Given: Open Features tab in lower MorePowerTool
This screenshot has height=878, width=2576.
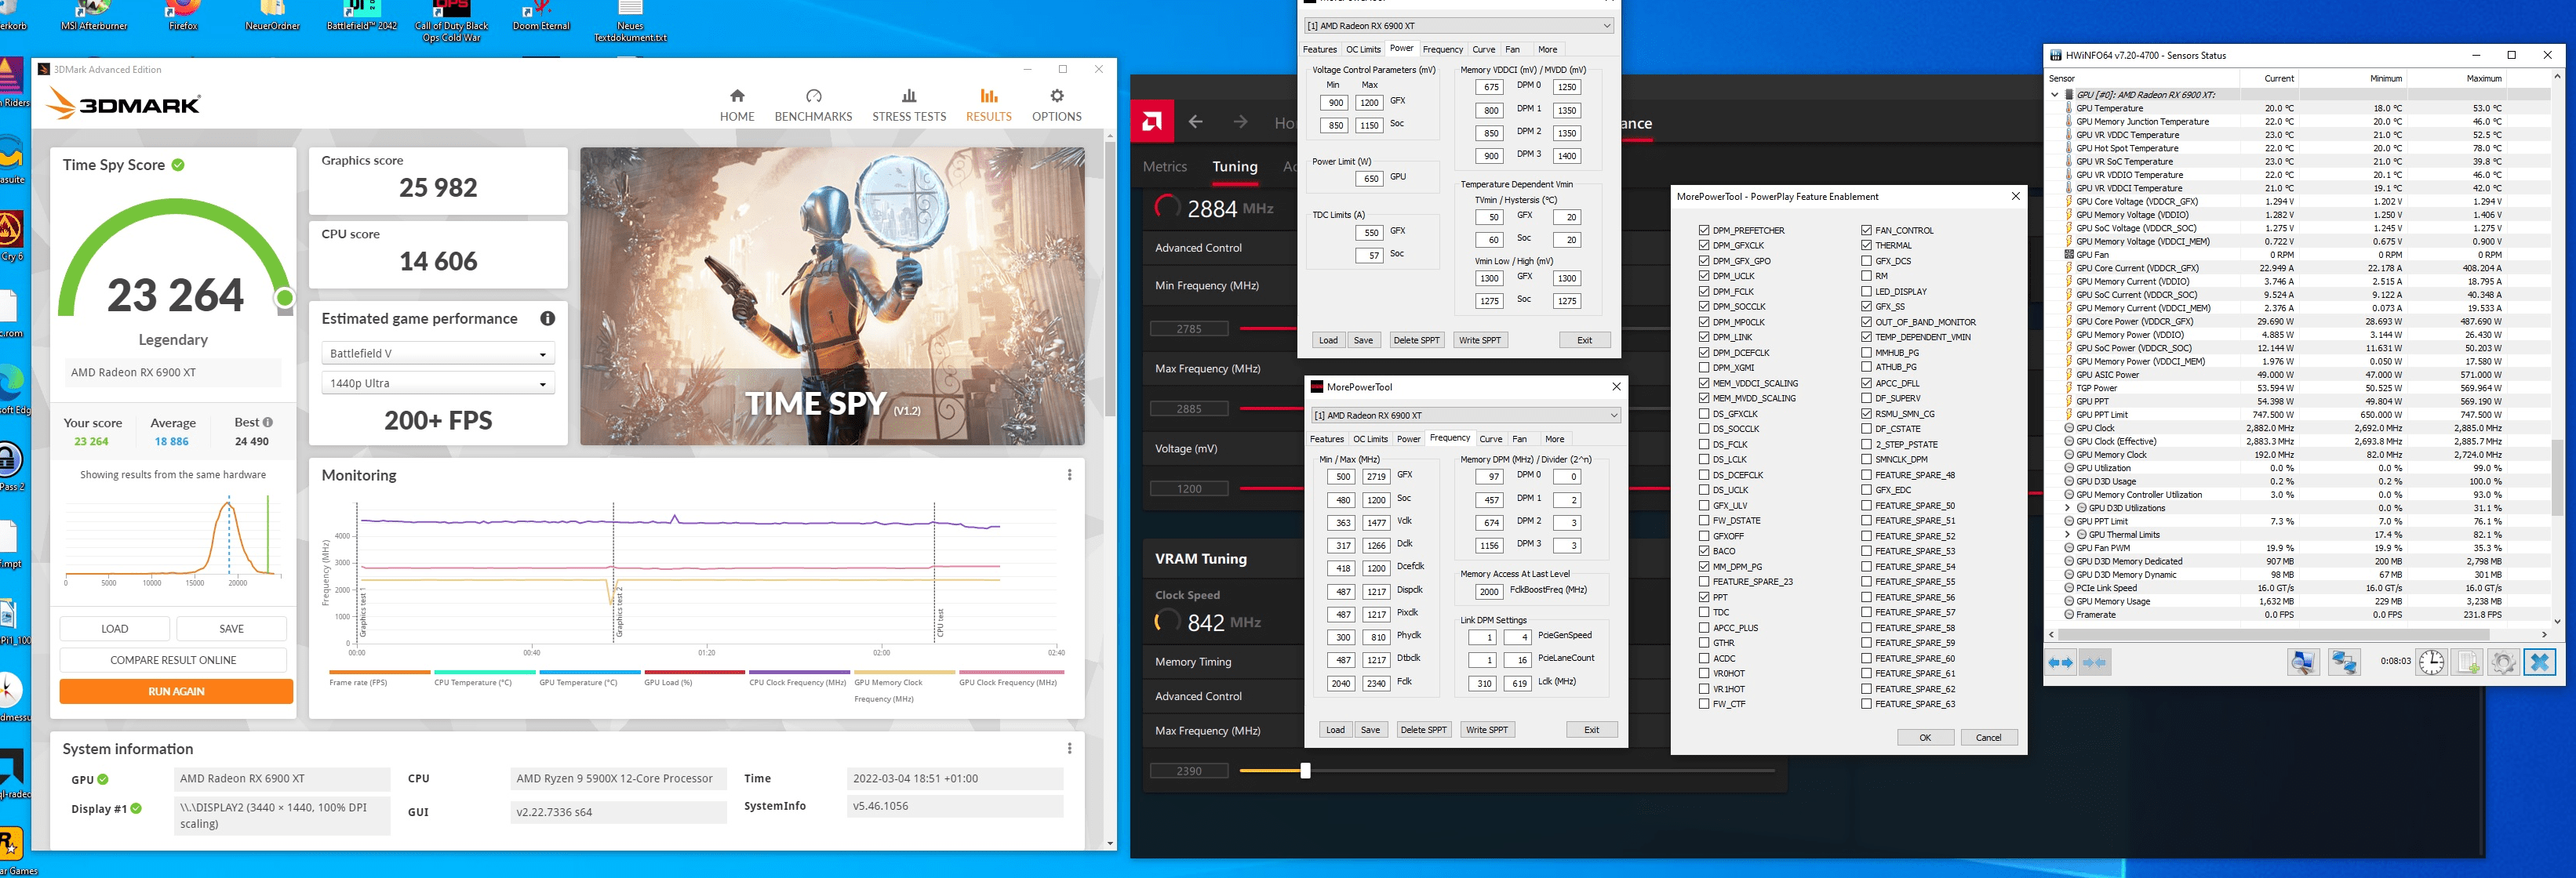Looking at the screenshot, I should [1327, 440].
